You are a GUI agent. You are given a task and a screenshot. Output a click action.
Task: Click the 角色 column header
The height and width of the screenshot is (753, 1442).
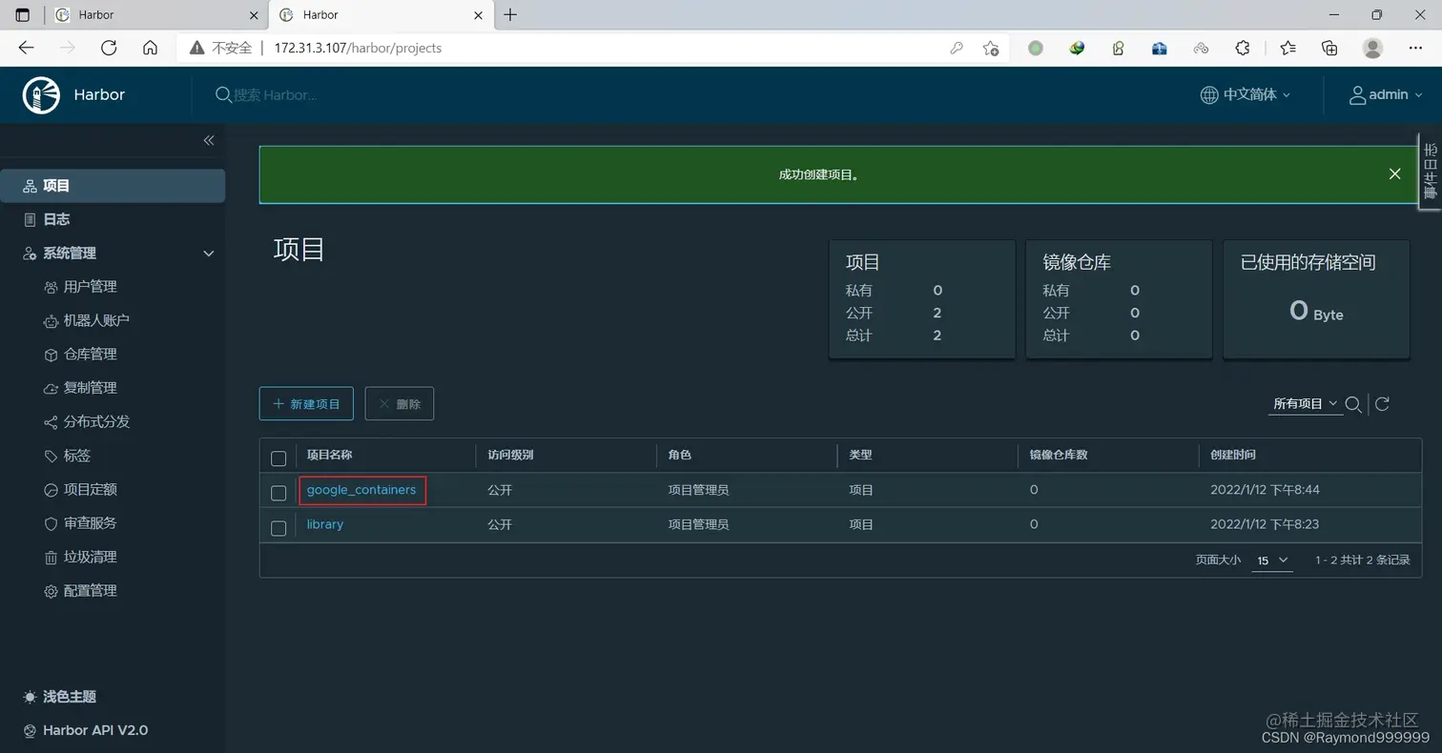(x=680, y=455)
